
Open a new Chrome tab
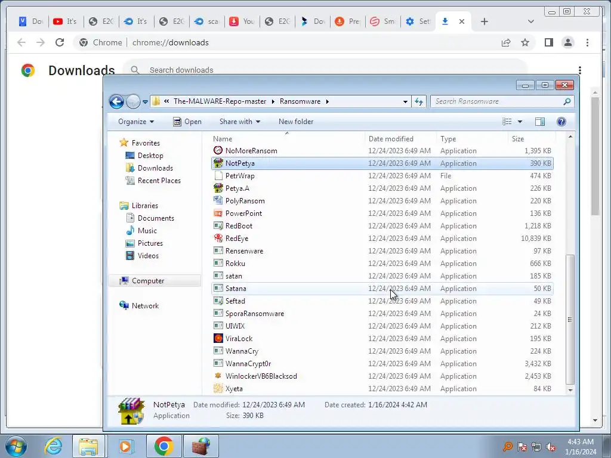coord(484,21)
